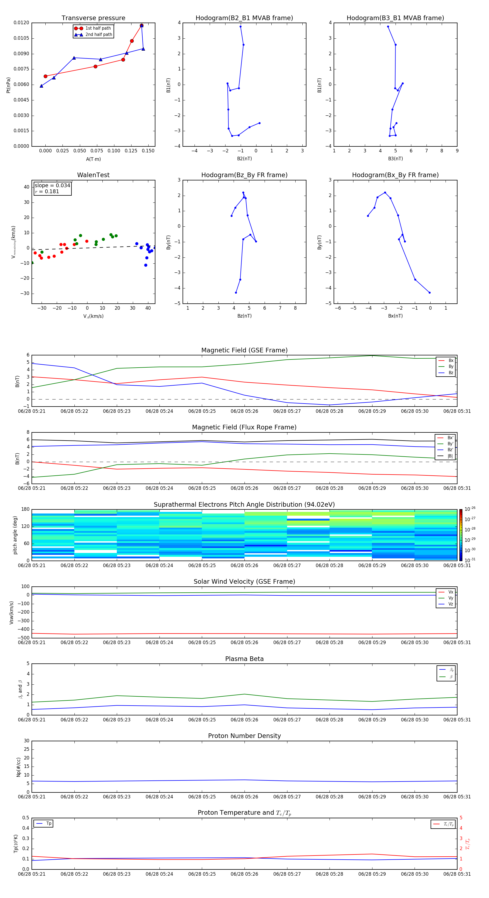Click the "Hodogram(B3_B1 MVAB frame)" title
The width and height of the screenshot is (489, 898).
coord(395,18)
